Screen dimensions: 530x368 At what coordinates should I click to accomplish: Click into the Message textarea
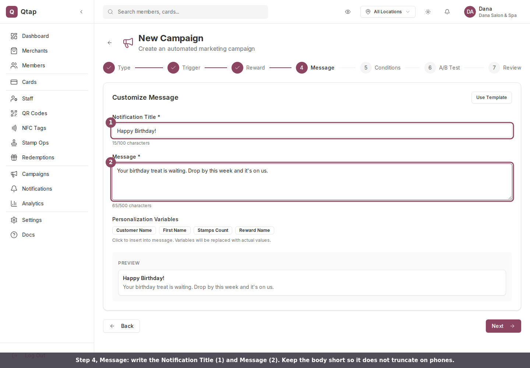(312, 182)
